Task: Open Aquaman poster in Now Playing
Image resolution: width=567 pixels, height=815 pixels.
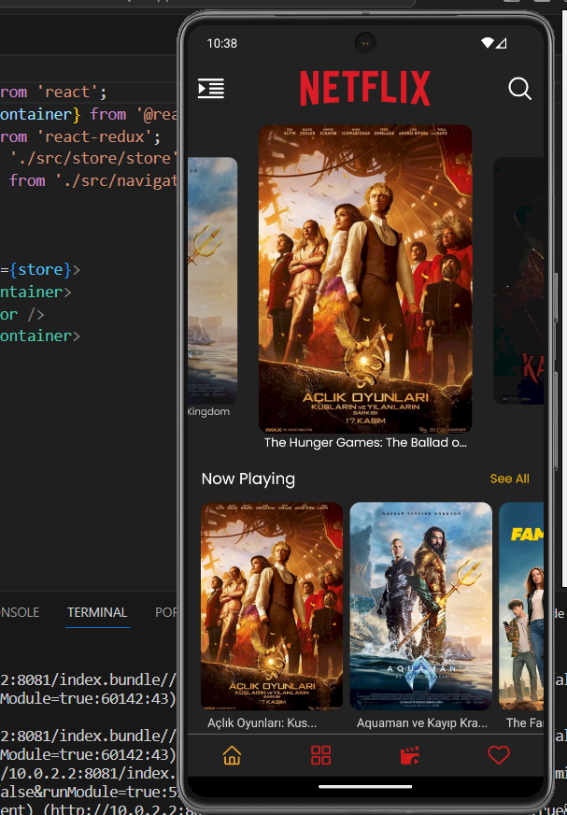Action: coord(421,606)
